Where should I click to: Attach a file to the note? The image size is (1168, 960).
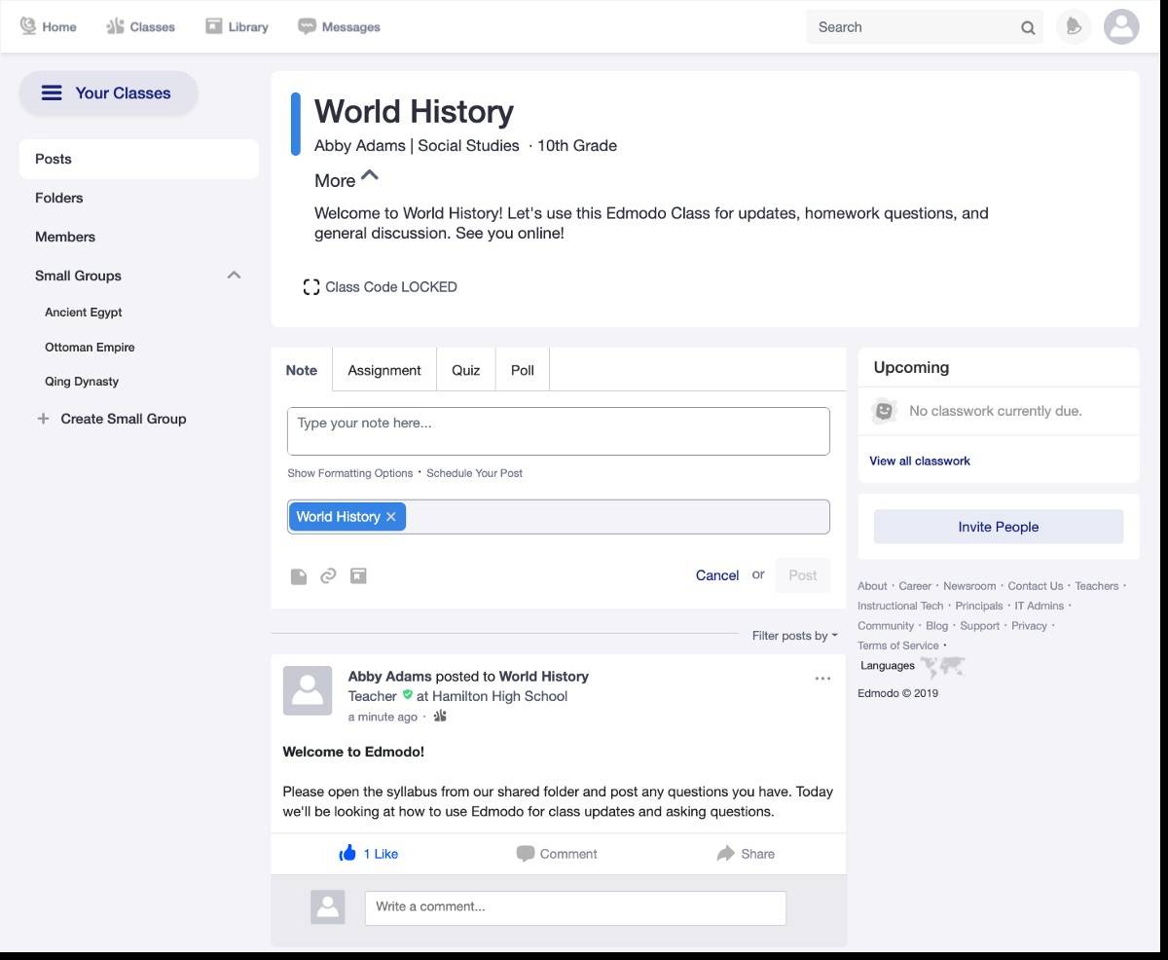[299, 575]
